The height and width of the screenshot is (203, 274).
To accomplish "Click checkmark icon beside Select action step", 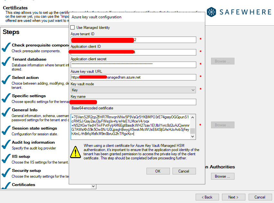I will point(6,80).
